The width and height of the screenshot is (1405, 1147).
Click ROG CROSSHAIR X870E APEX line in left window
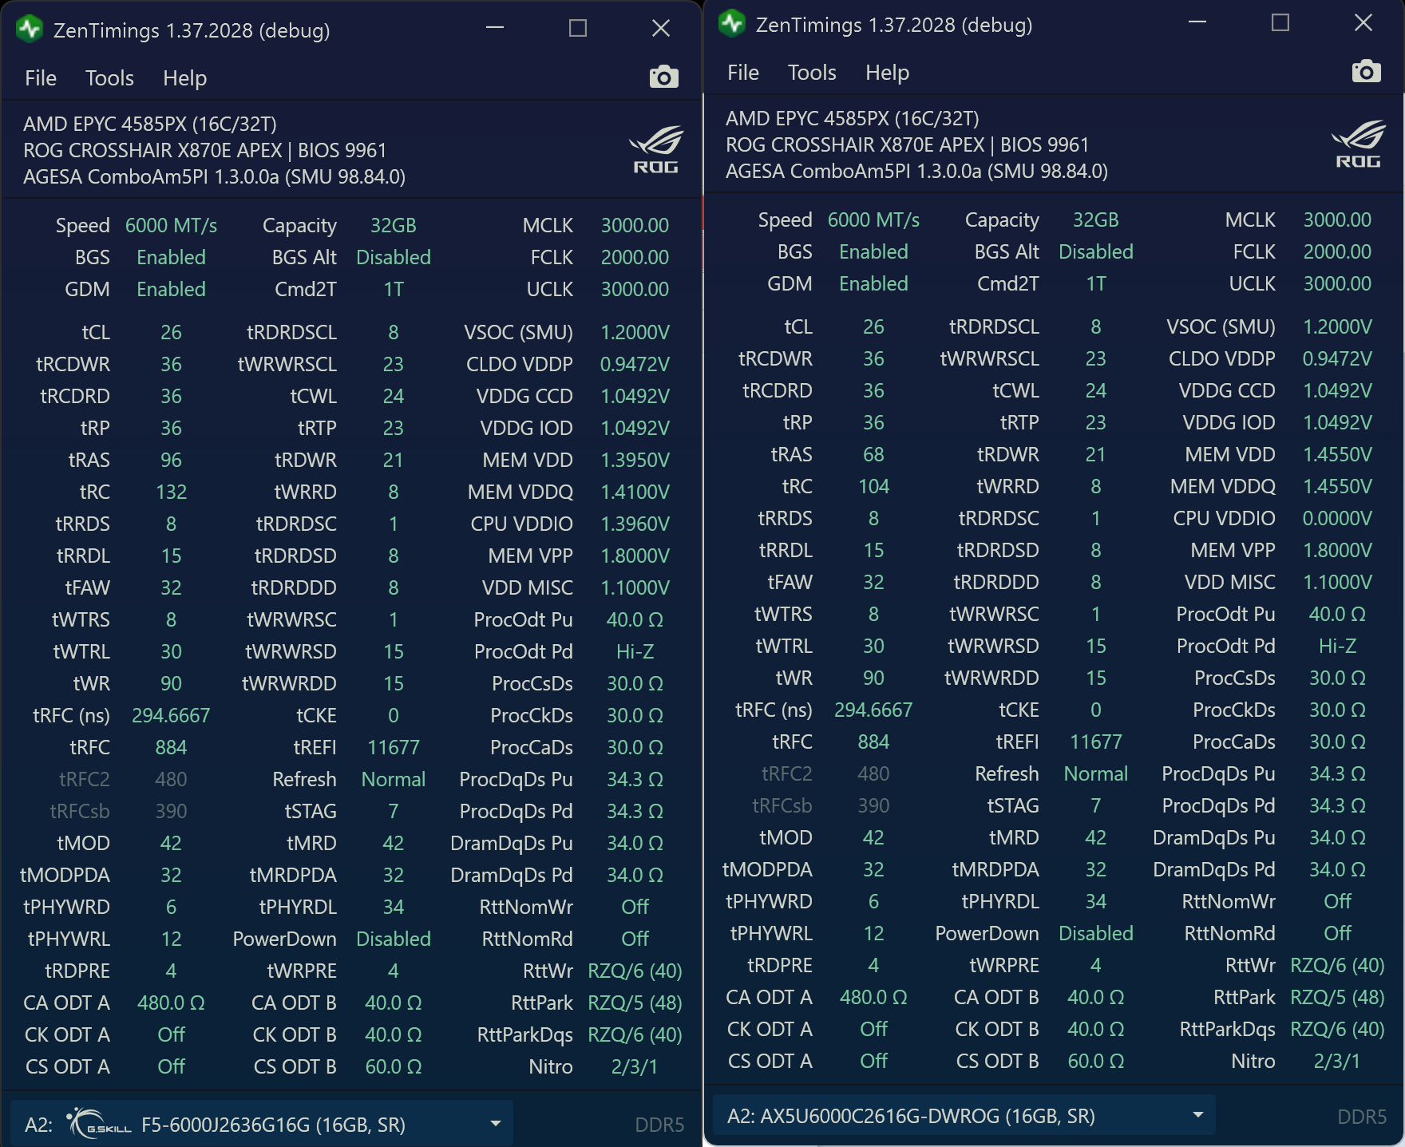pyautogui.click(x=205, y=151)
